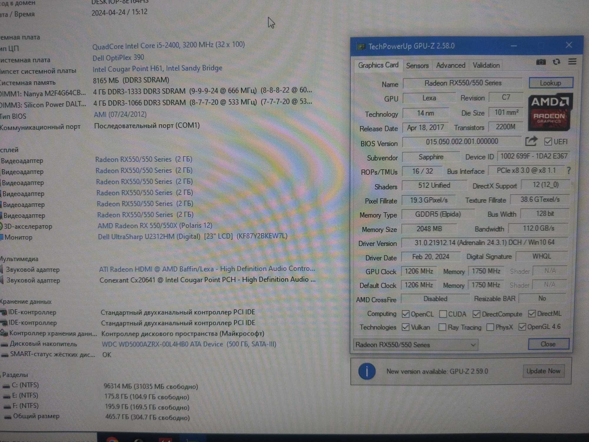
Task: Toggle the Vulkan checkbox
Action: [x=406, y=327]
